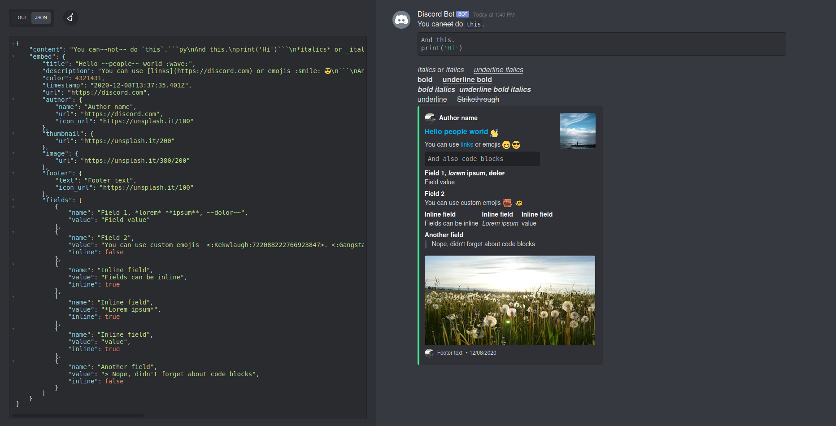Screen dimensions: 836x426
Task: Click the Gangsta custom emoji in Field 2
Action: 518,203
